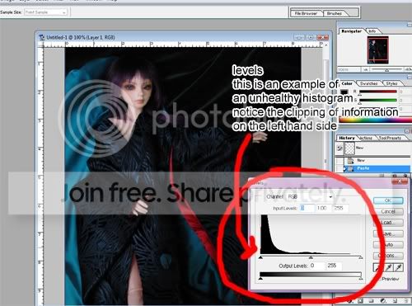Click the Auto button in Levels
The image size is (412, 306).
pyautogui.click(x=388, y=245)
